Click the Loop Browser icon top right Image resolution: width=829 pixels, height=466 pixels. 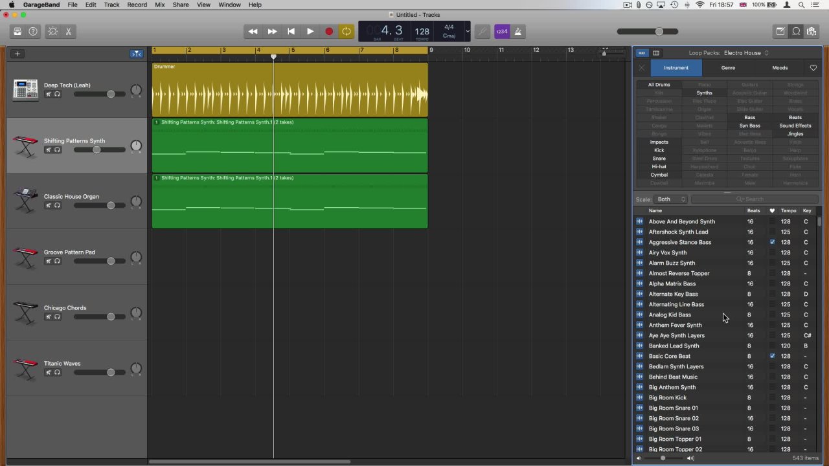[796, 31]
